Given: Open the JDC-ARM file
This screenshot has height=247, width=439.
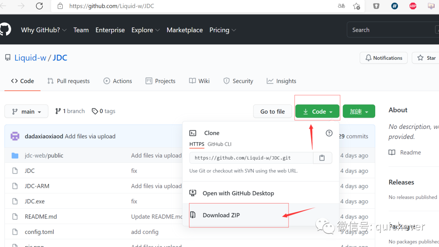Looking at the screenshot, I should click(x=37, y=186).
